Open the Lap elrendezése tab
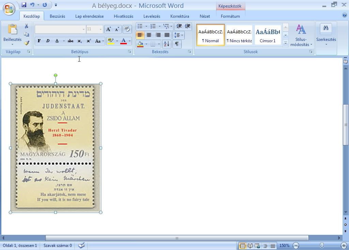Image resolution: width=349 pixels, height=250 pixels. click(x=90, y=16)
